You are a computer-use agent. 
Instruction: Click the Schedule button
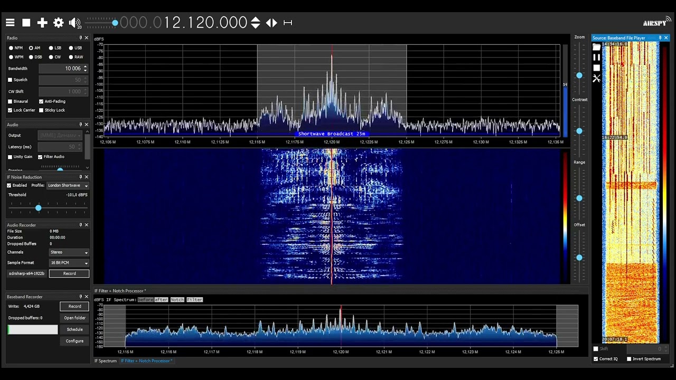(x=74, y=329)
